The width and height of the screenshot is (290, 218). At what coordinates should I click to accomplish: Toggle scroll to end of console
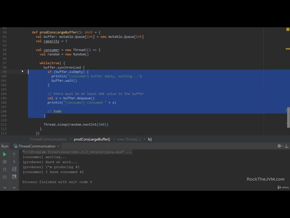point(14,177)
